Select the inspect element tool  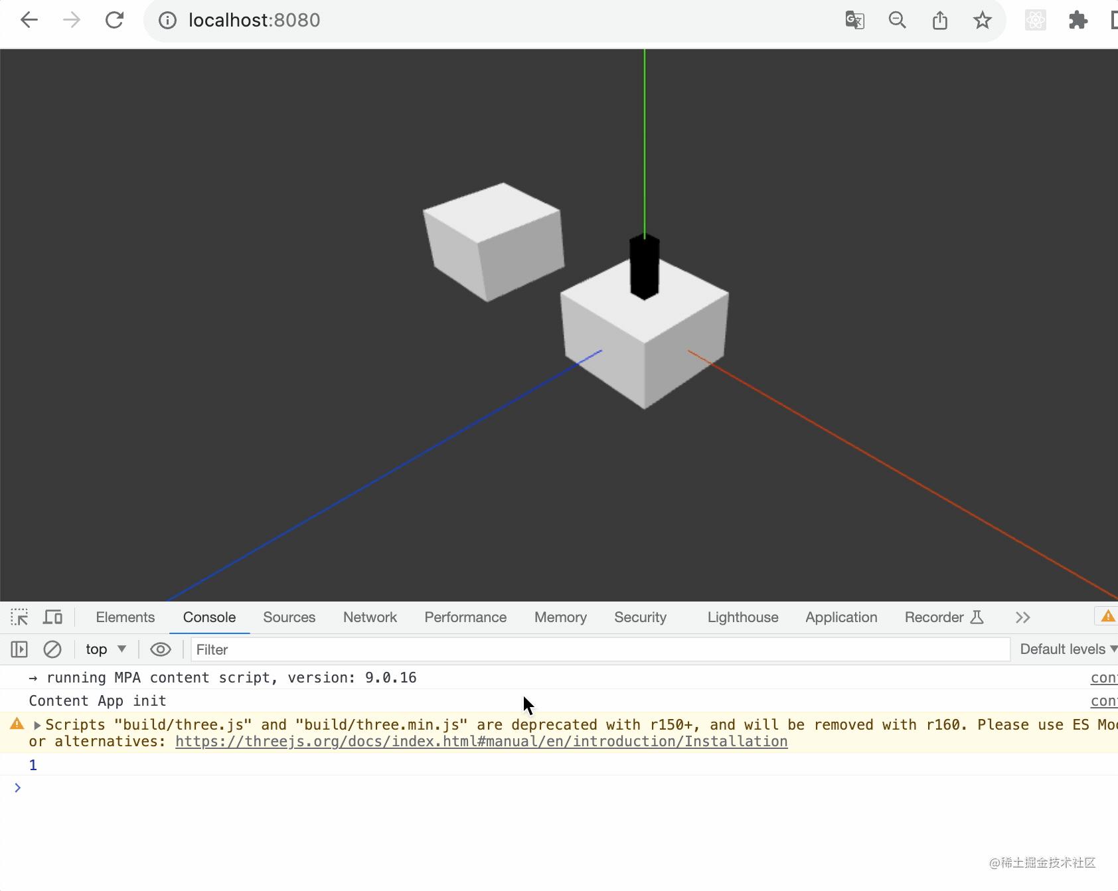(x=19, y=617)
